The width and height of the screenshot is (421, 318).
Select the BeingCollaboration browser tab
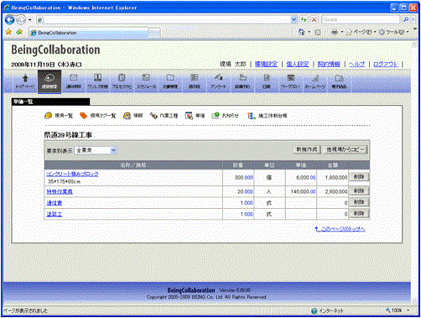(89, 33)
